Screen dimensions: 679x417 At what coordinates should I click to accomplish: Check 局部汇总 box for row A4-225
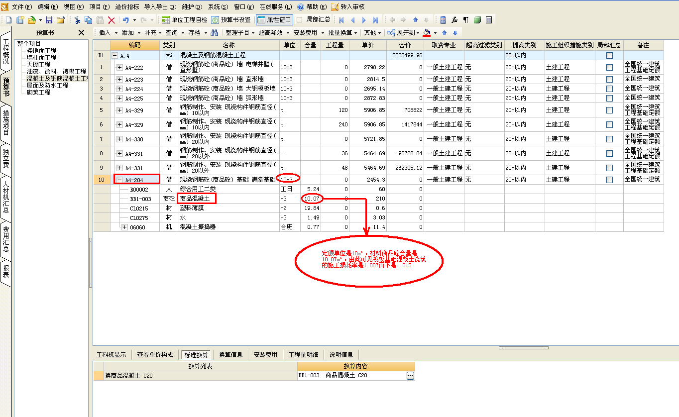point(609,98)
